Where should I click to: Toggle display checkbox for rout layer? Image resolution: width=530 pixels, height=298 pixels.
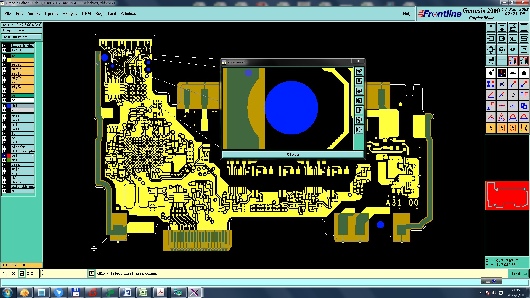pos(4,110)
